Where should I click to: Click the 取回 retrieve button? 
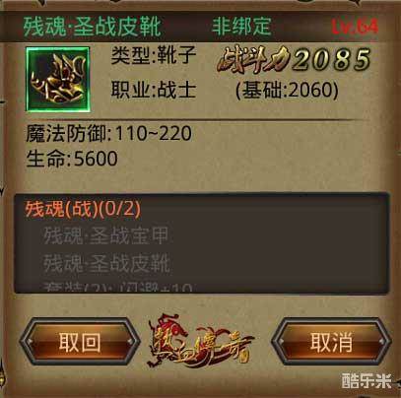click(x=80, y=342)
